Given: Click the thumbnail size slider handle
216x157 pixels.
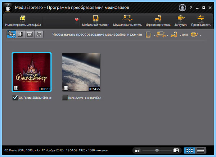Looking at the screenshot, I should click(157, 150).
